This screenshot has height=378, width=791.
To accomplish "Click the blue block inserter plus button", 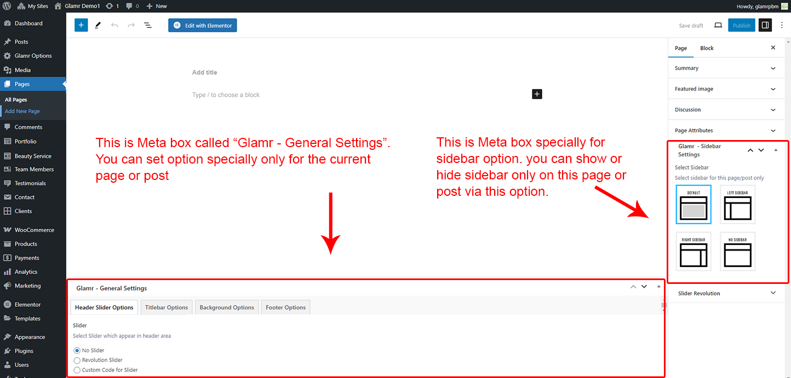I will [x=81, y=25].
